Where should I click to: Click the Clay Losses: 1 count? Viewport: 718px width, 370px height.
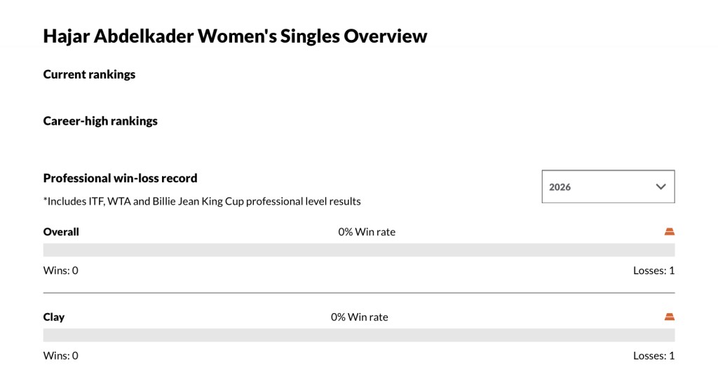pyautogui.click(x=653, y=355)
